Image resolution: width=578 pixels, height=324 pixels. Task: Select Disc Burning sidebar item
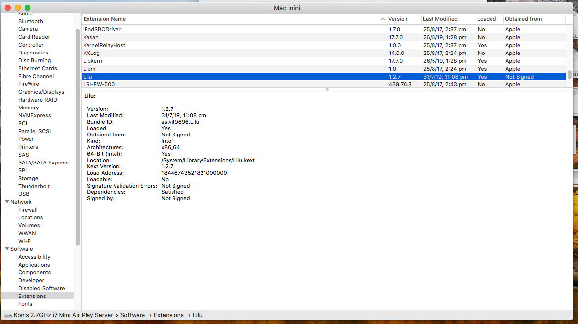click(x=34, y=60)
